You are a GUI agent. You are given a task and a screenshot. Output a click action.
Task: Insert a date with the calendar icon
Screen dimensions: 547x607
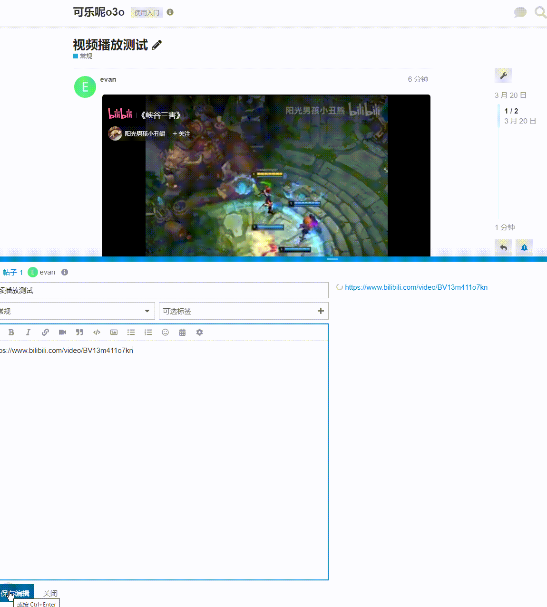pyautogui.click(x=182, y=332)
